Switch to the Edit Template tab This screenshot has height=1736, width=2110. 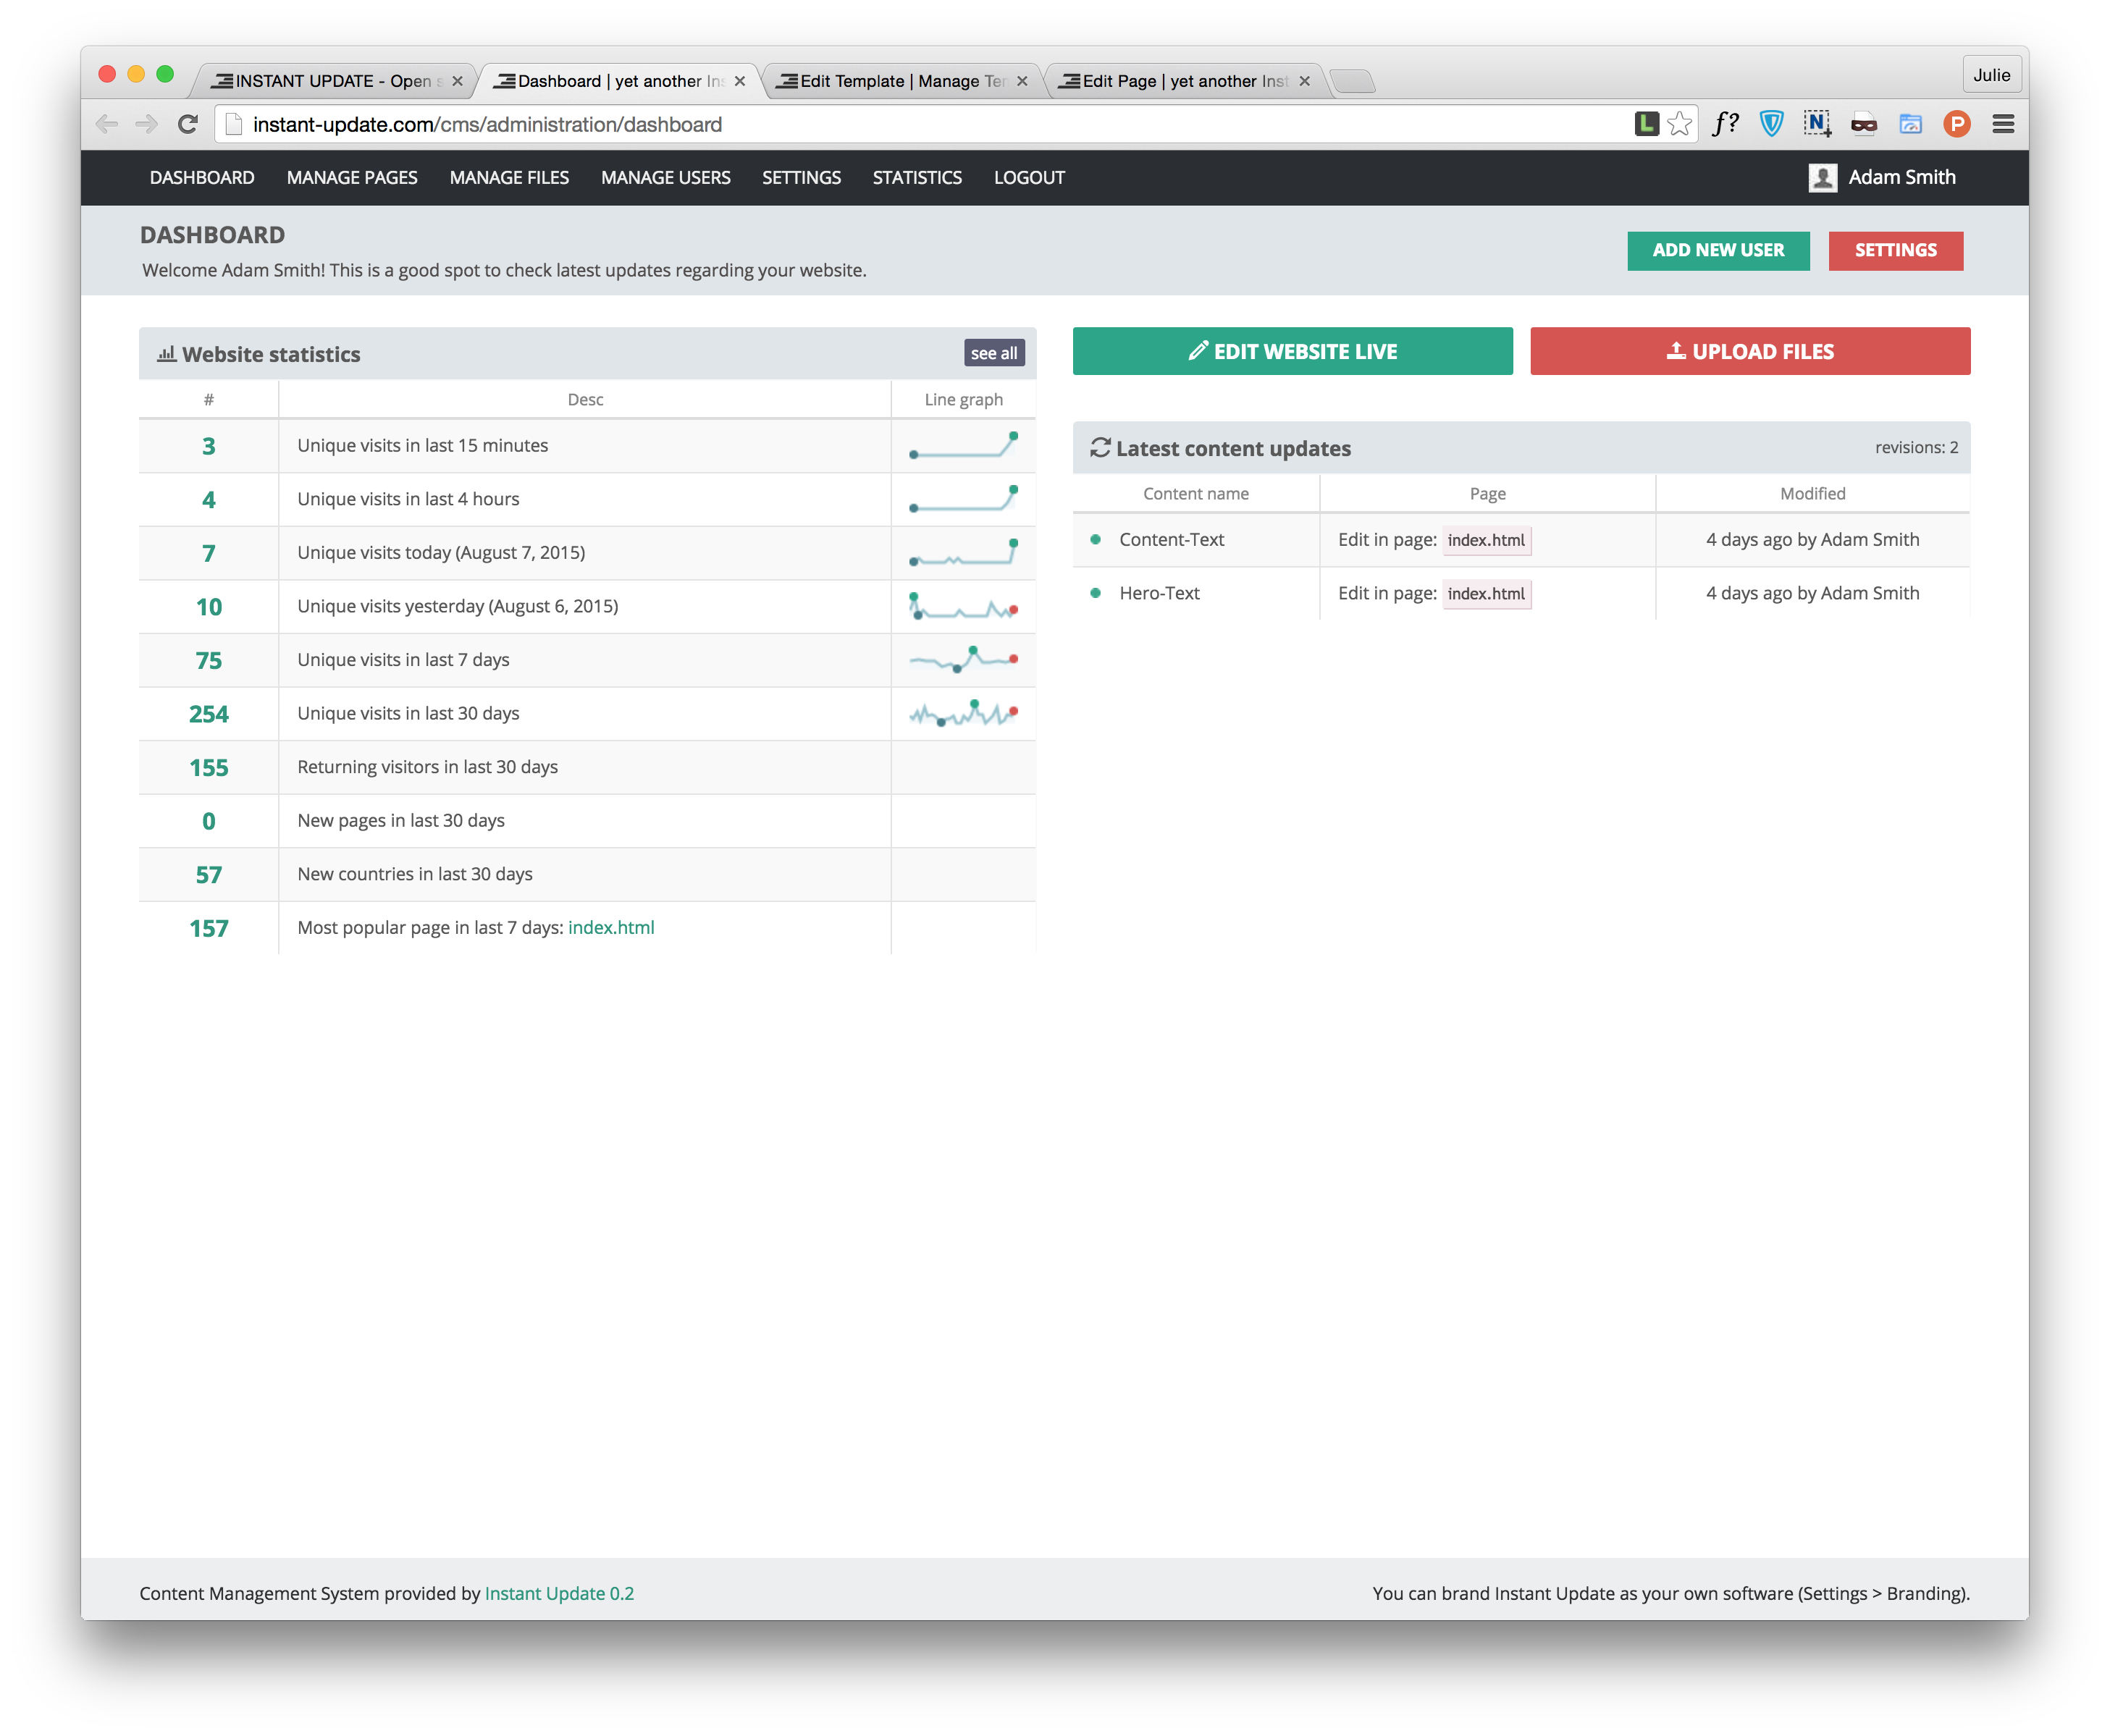click(900, 81)
